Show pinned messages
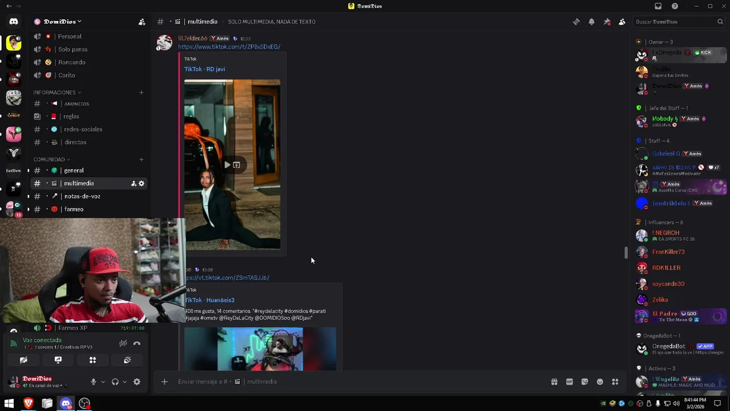Image resolution: width=730 pixels, height=411 pixels. point(607,22)
